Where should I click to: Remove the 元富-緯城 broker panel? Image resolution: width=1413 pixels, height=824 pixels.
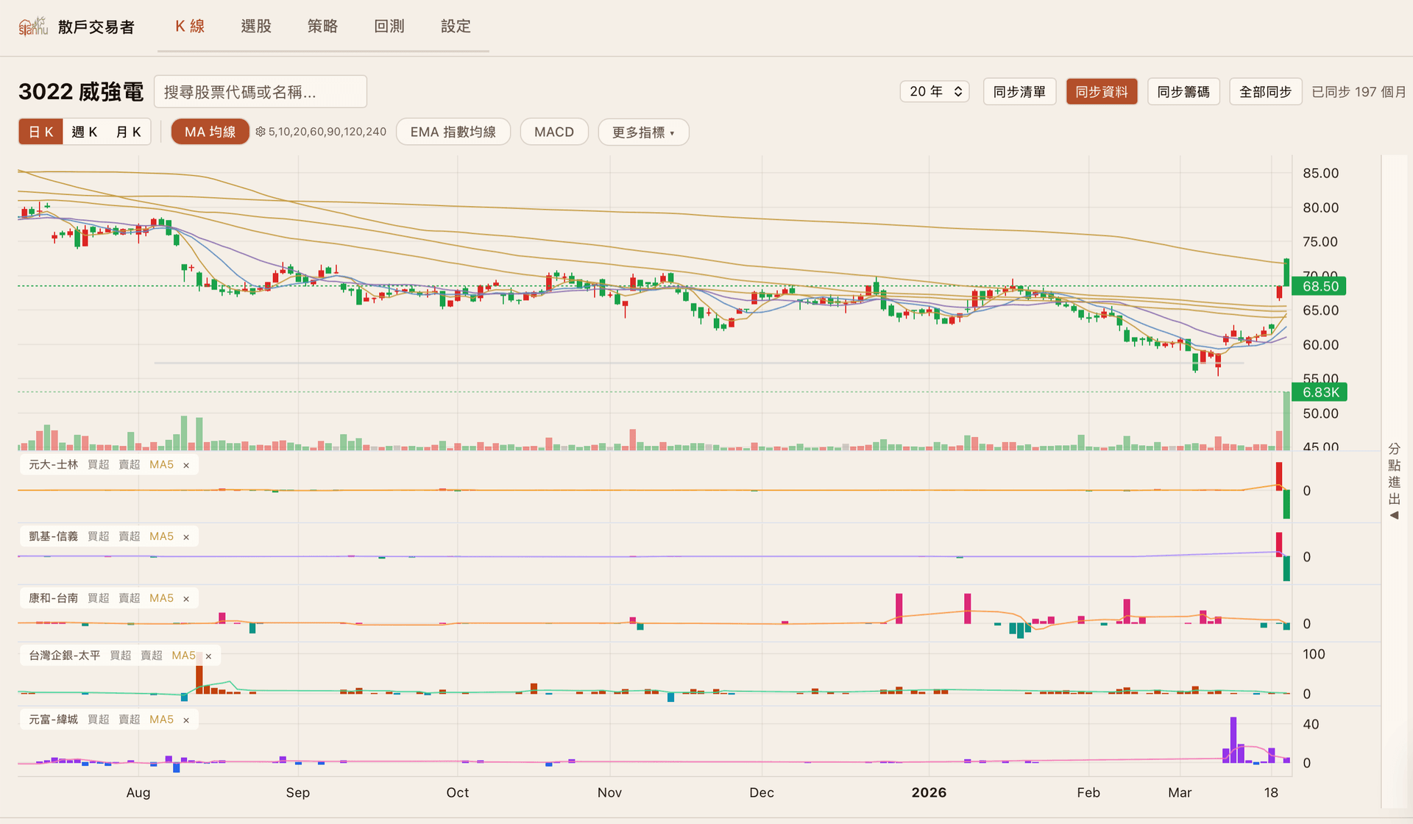[x=186, y=720]
